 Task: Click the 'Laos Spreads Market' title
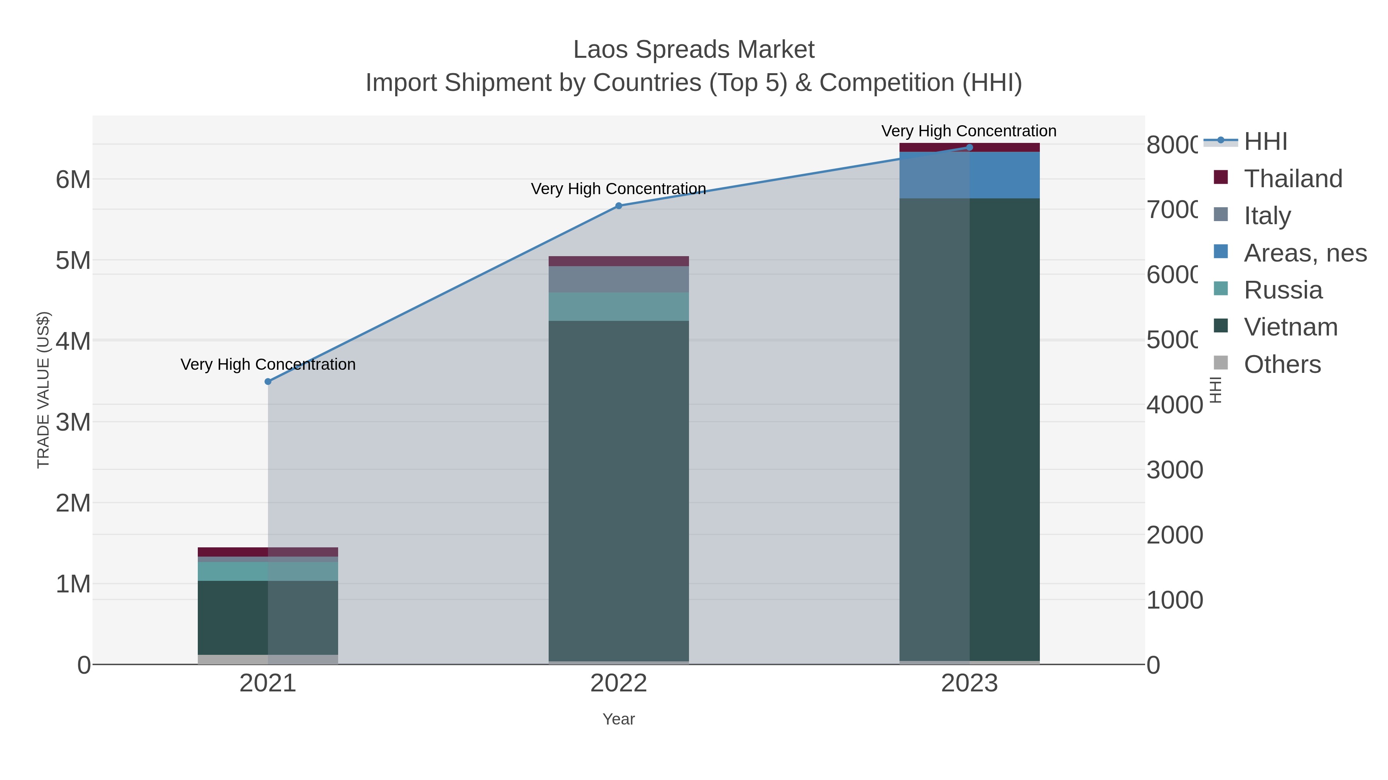(x=694, y=50)
